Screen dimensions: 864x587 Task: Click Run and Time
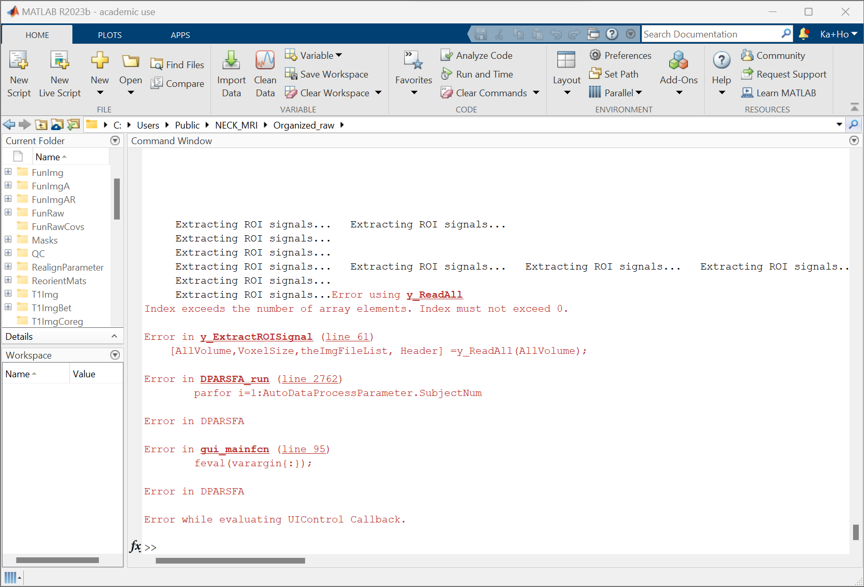coord(477,74)
